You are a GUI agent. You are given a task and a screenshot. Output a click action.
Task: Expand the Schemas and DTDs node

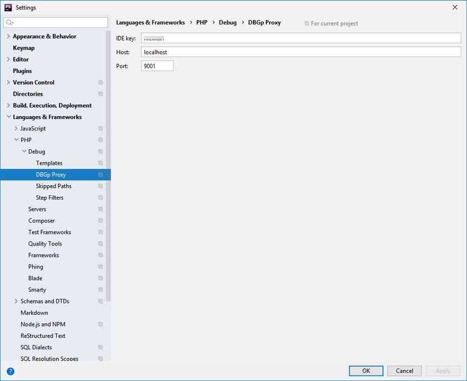[16, 301]
